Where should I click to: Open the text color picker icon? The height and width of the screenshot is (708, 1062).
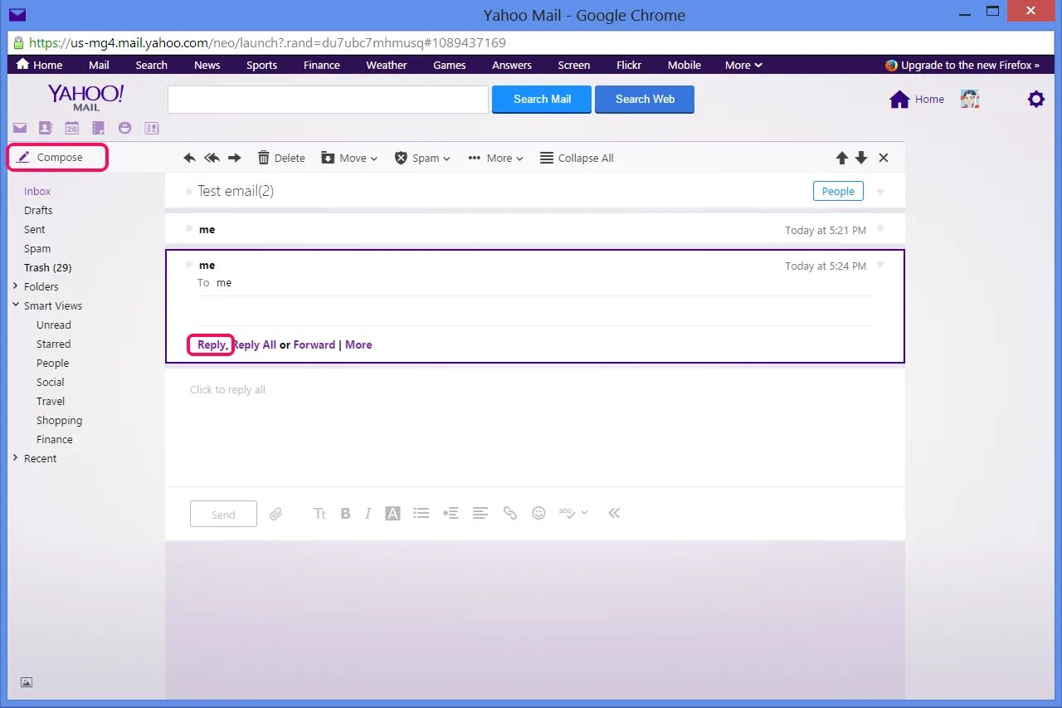point(393,514)
